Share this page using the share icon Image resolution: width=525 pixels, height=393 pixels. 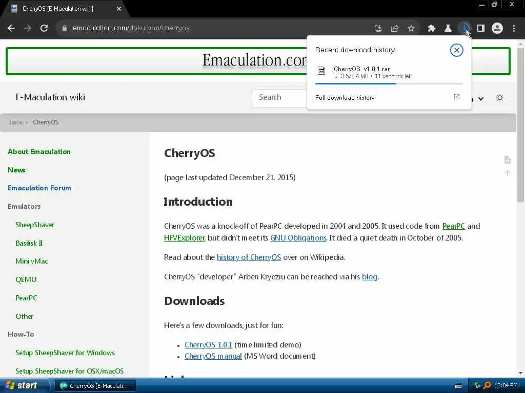395,29
